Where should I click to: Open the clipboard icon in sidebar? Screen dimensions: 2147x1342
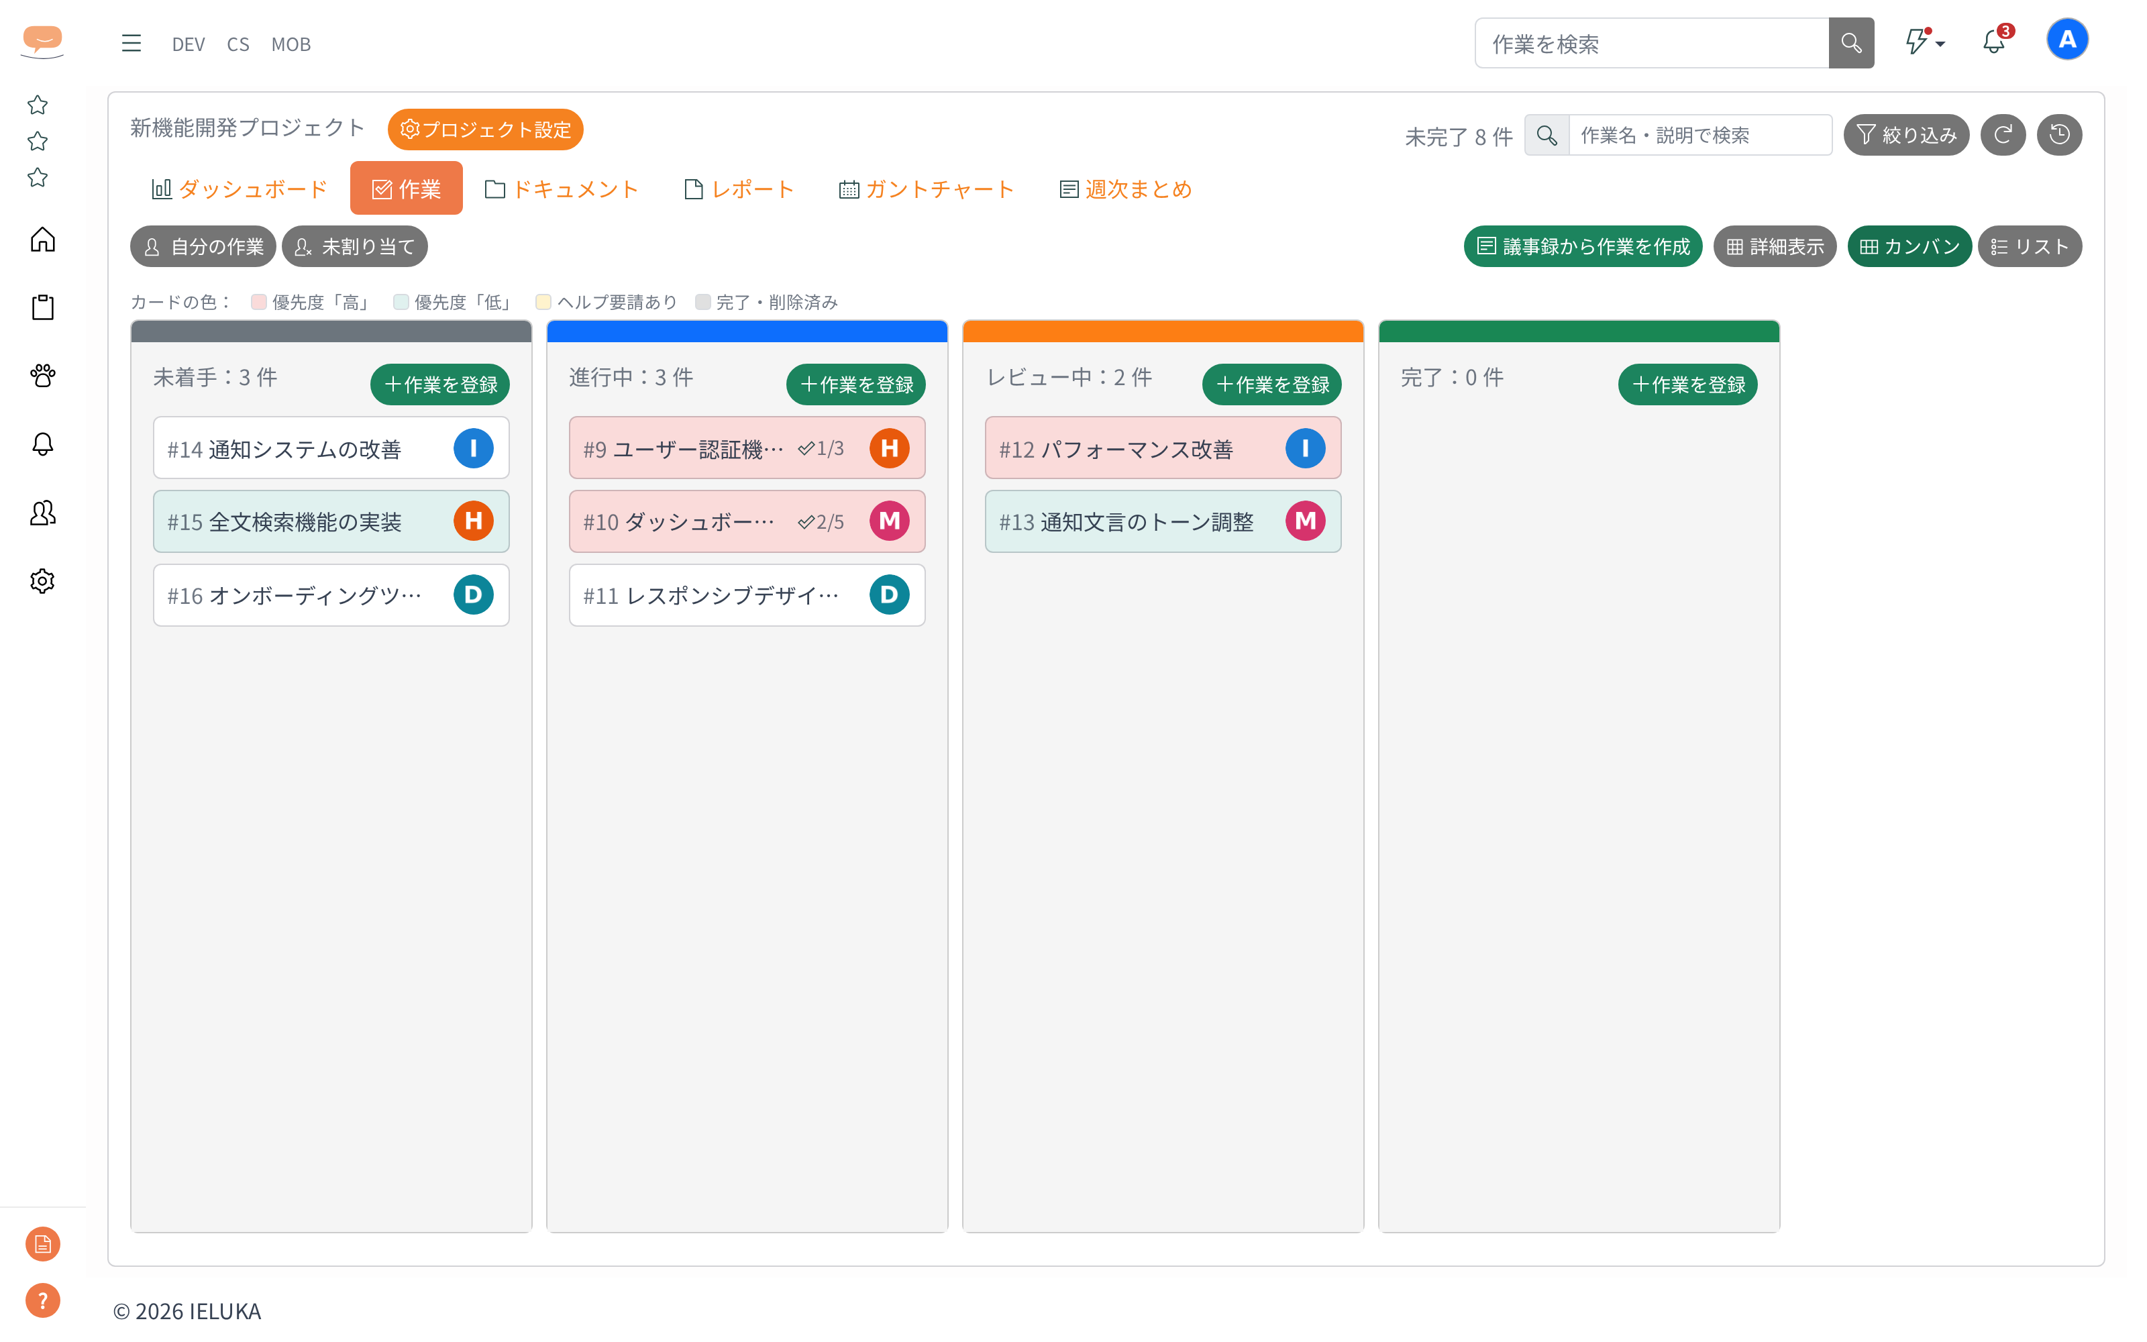click(42, 308)
